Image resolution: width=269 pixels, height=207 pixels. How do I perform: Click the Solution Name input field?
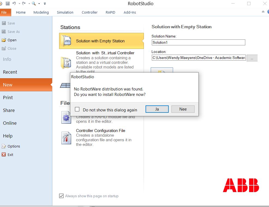click(198, 42)
